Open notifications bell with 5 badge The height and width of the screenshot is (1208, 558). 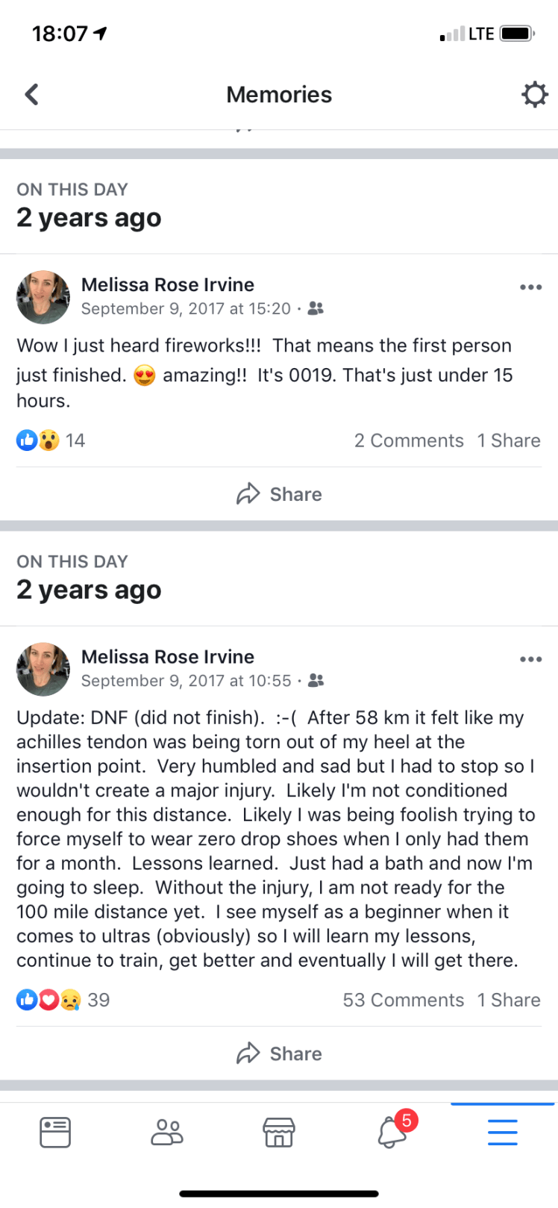point(392,1132)
